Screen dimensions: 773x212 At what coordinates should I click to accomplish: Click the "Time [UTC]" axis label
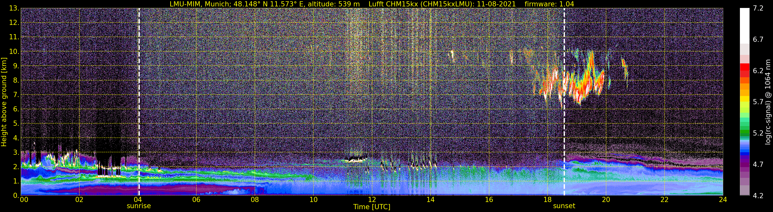(372, 207)
